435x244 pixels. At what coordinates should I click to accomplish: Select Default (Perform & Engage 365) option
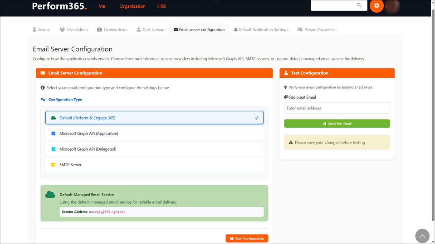tap(154, 118)
